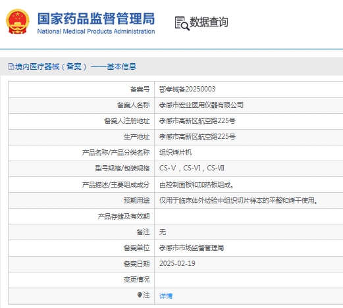Image resolution: width=343 pixels, height=308 pixels.
Task: Click the bulb icon next to 注
Action: click(140, 295)
